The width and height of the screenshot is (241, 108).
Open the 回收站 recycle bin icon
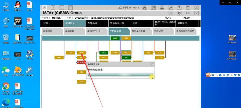coord(6,39)
